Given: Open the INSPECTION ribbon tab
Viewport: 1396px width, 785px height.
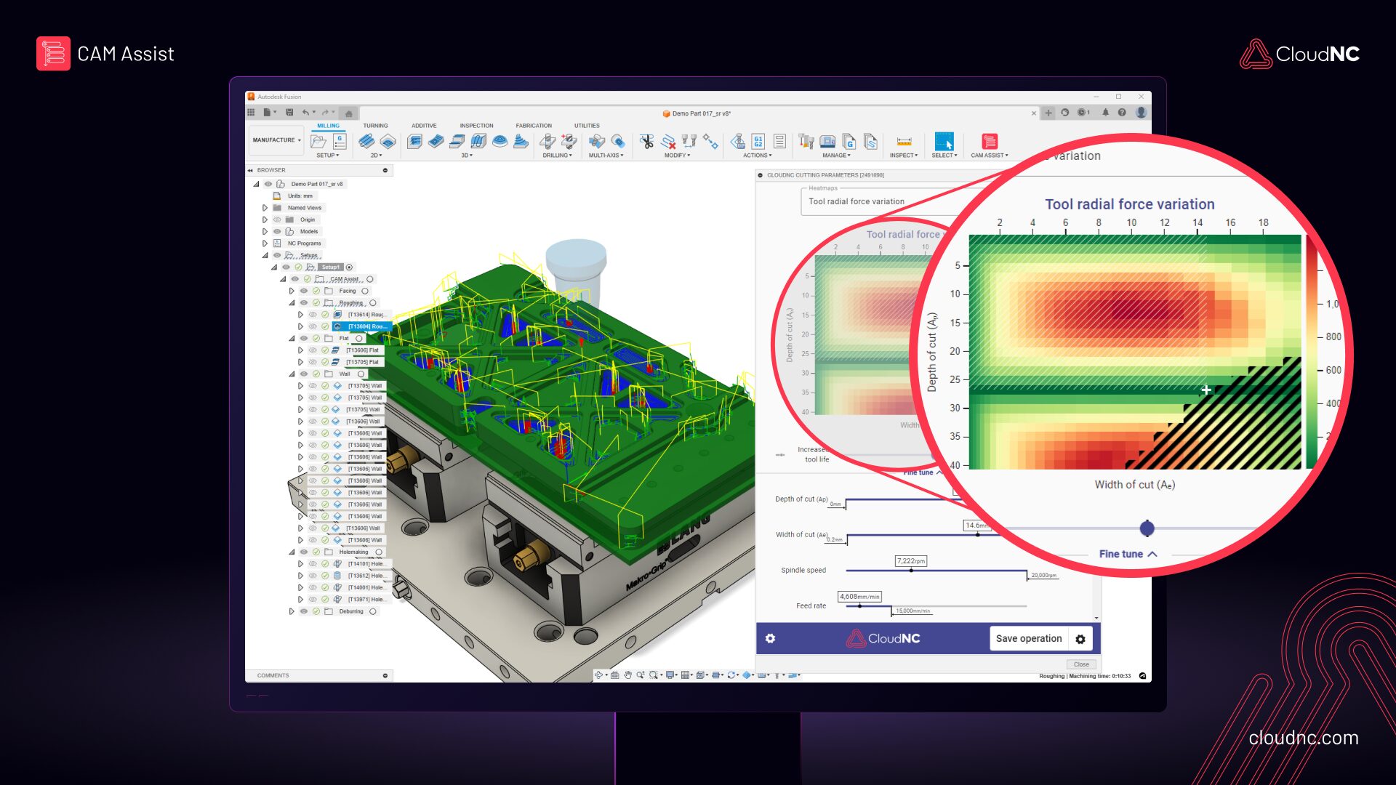Looking at the screenshot, I should (x=476, y=125).
